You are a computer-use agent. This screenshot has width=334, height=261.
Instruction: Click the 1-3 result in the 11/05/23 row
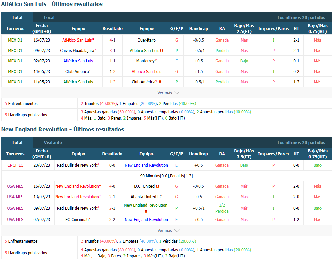click(112, 82)
